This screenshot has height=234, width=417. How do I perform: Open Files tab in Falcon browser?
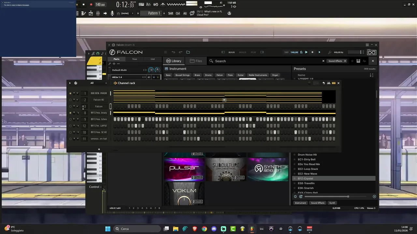[x=196, y=61]
